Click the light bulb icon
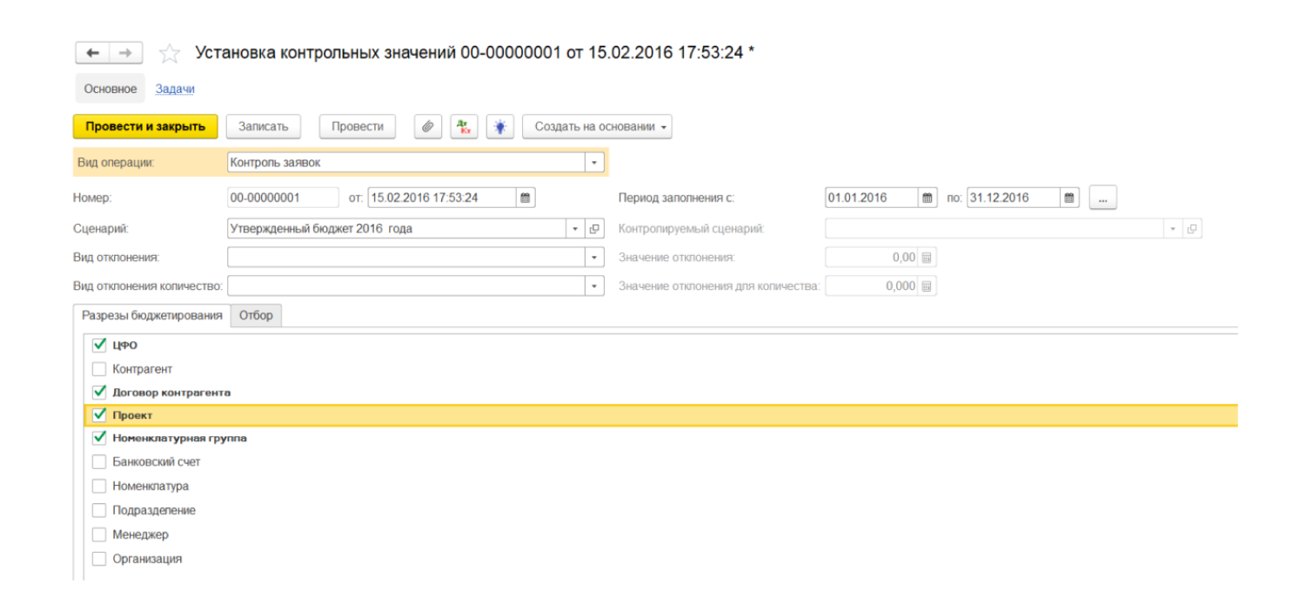This screenshot has width=1306, height=591. point(499,126)
